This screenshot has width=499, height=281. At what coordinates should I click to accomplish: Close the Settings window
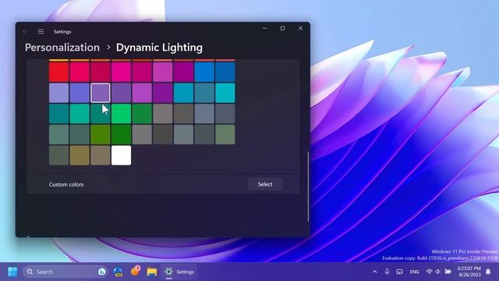(300, 28)
